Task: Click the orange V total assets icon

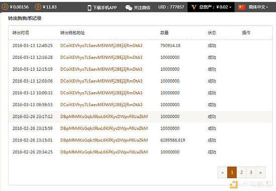Action: click(x=194, y=7)
